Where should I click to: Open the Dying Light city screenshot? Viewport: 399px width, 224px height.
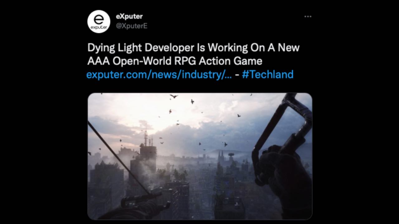pyautogui.click(x=200, y=156)
